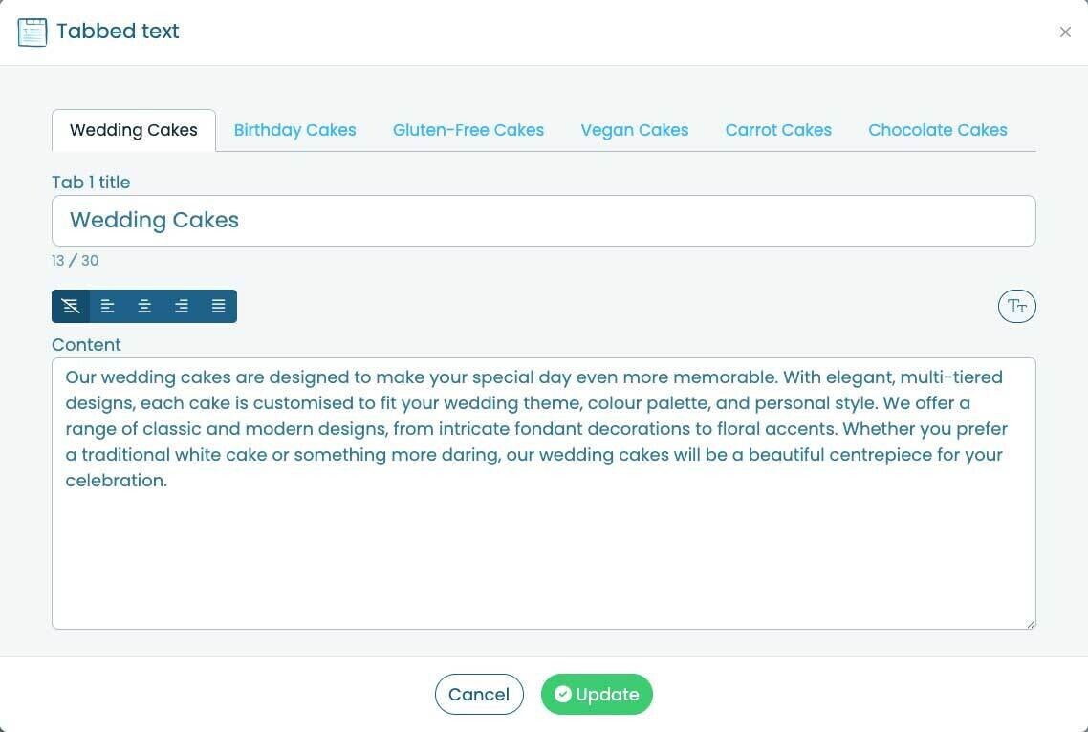Open the text size options via Tt icon

1016,306
